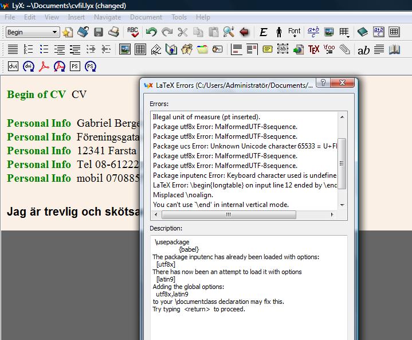Click the Paste clipboard icon
412x340 pixels.
pyautogui.click(x=214, y=32)
